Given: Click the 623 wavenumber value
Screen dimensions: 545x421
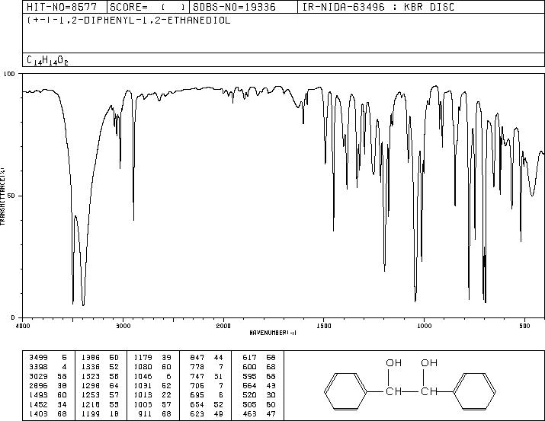Looking at the screenshot, I should (197, 414).
